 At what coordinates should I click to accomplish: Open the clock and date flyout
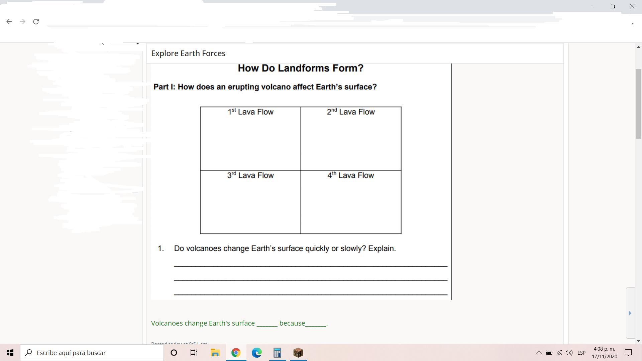pos(604,353)
